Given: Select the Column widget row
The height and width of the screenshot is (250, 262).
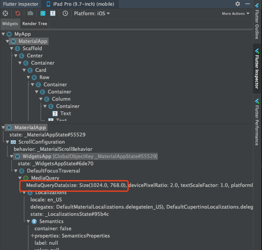Looking at the screenshot, I should click(61, 99).
